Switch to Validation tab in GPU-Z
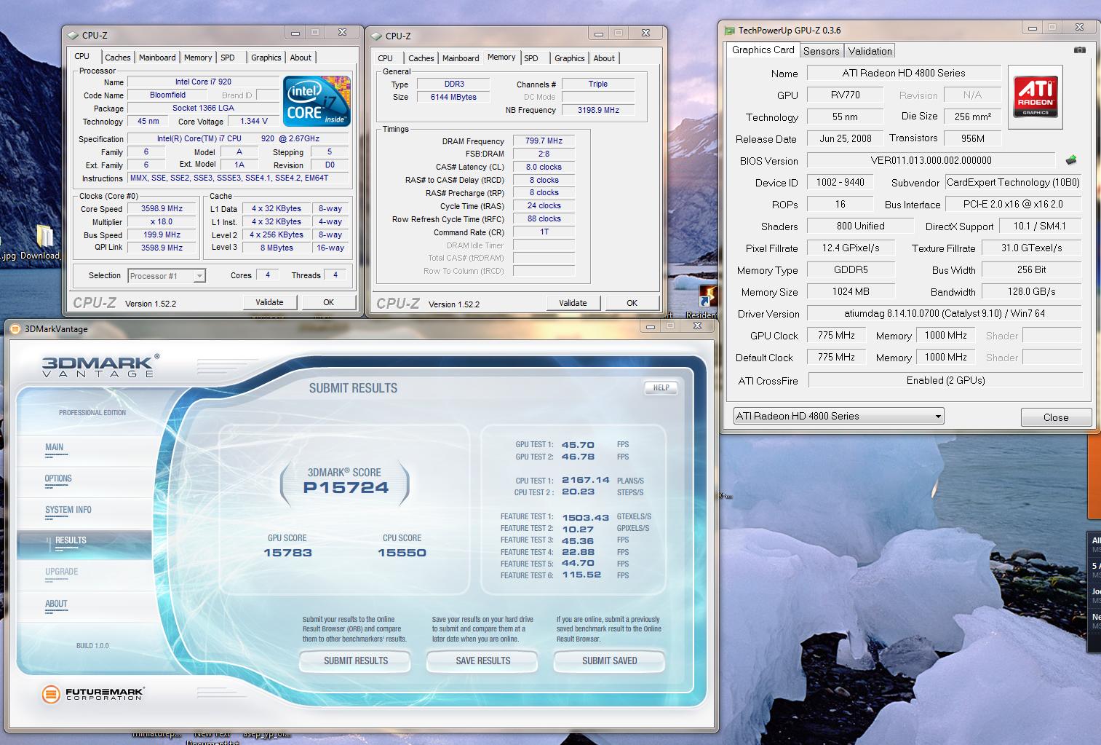The image size is (1101, 745). (x=870, y=51)
